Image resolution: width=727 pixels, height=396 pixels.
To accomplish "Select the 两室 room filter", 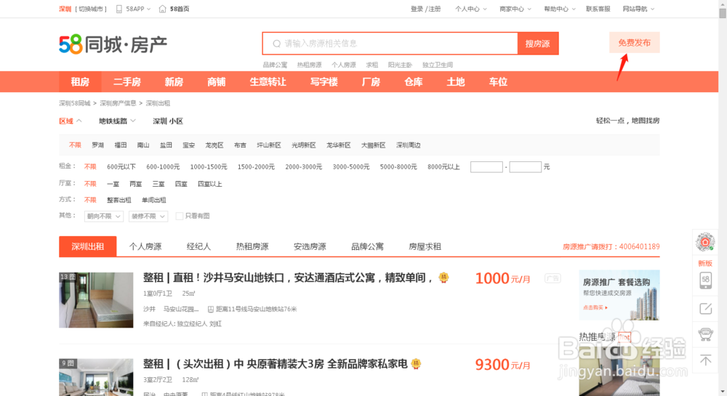I will pyautogui.click(x=135, y=184).
